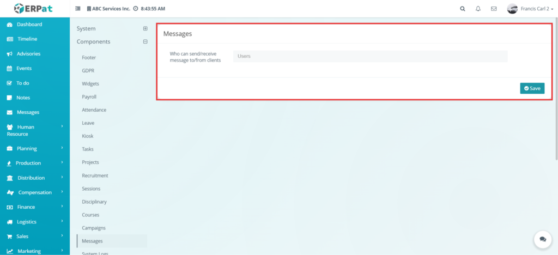This screenshot has height=255, width=558.
Task: Open Advisories label in sidebar
Action: 28,54
